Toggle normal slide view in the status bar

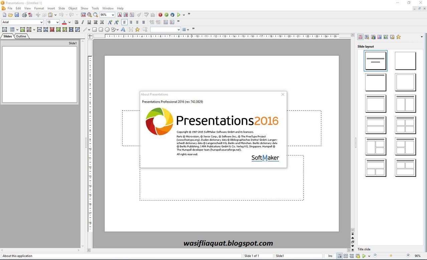339,256
